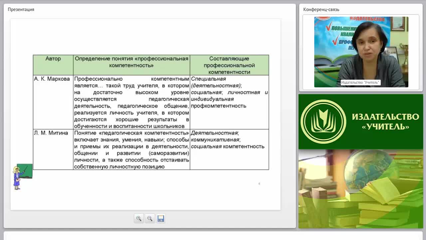This screenshot has width=426, height=240.
Task: Click the Деятельностная; коммуникативная components cell
Action: [x=229, y=149]
